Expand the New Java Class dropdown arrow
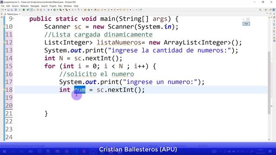The height and width of the screenshot is (155, 276). (x=91, y=10)
